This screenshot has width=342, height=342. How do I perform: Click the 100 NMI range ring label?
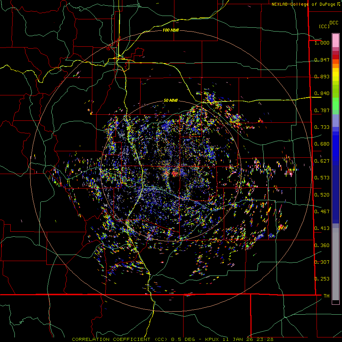pos(171,30)
